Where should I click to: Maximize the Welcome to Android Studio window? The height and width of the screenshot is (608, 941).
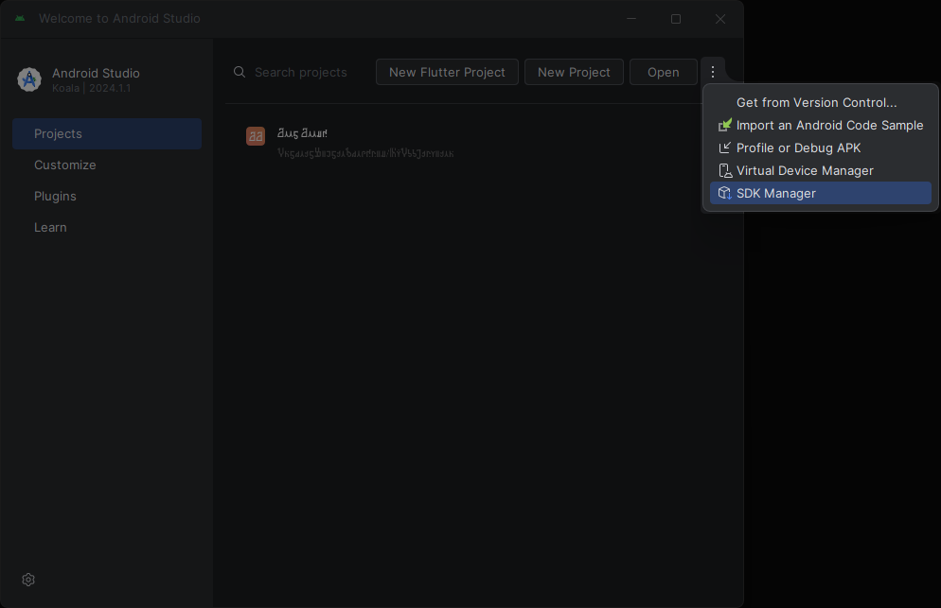[x=676, y=19]
